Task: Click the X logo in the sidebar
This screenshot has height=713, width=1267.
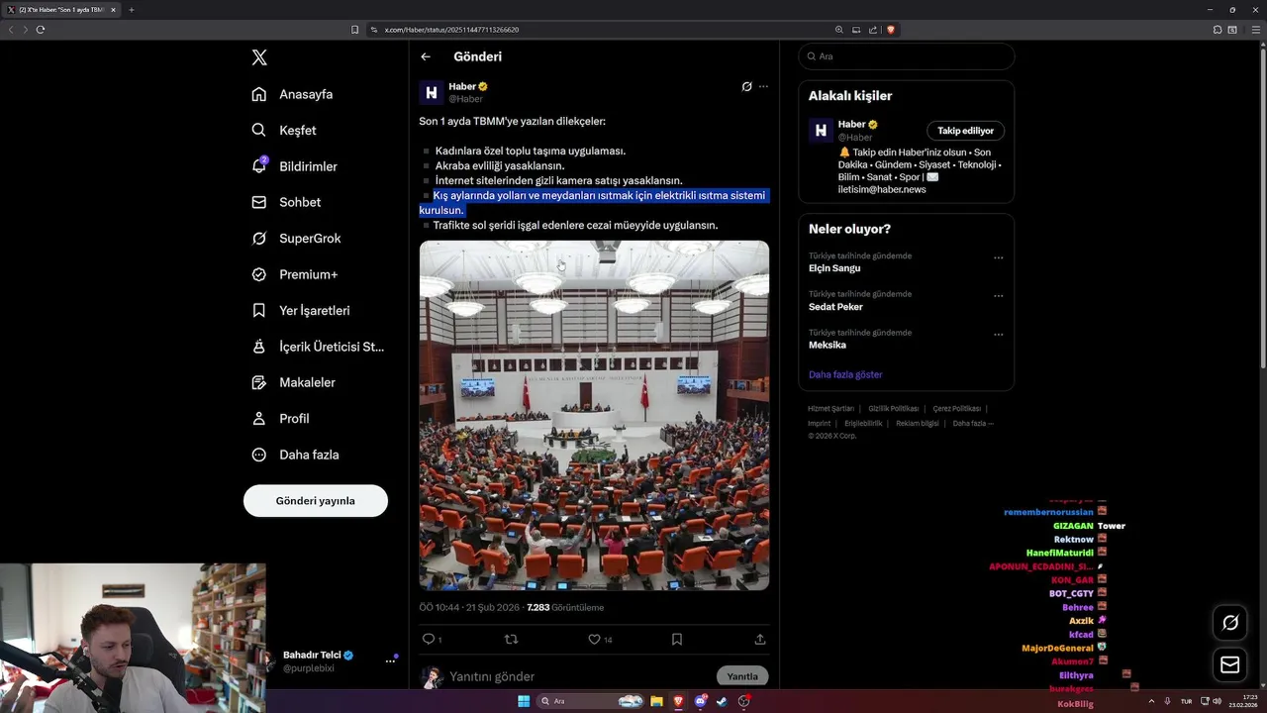Action: coord(259,57)
